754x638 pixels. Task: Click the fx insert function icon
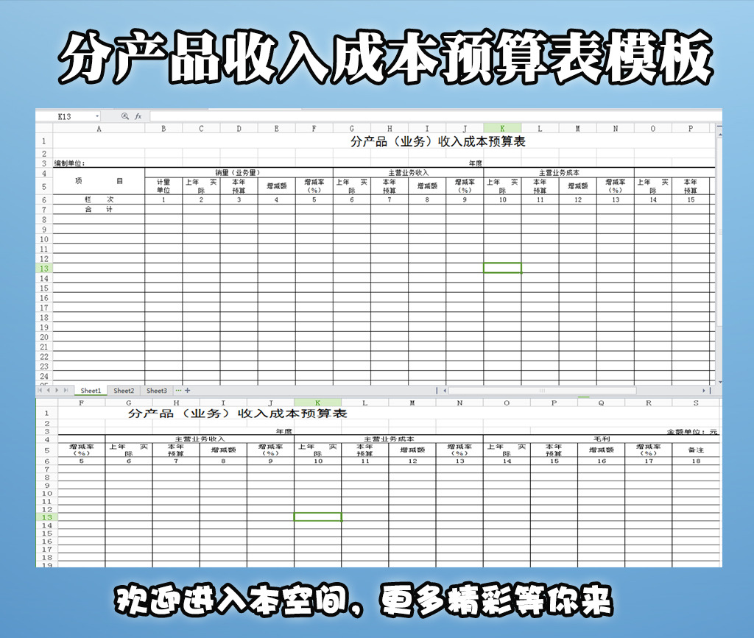(x=138, y=116)
